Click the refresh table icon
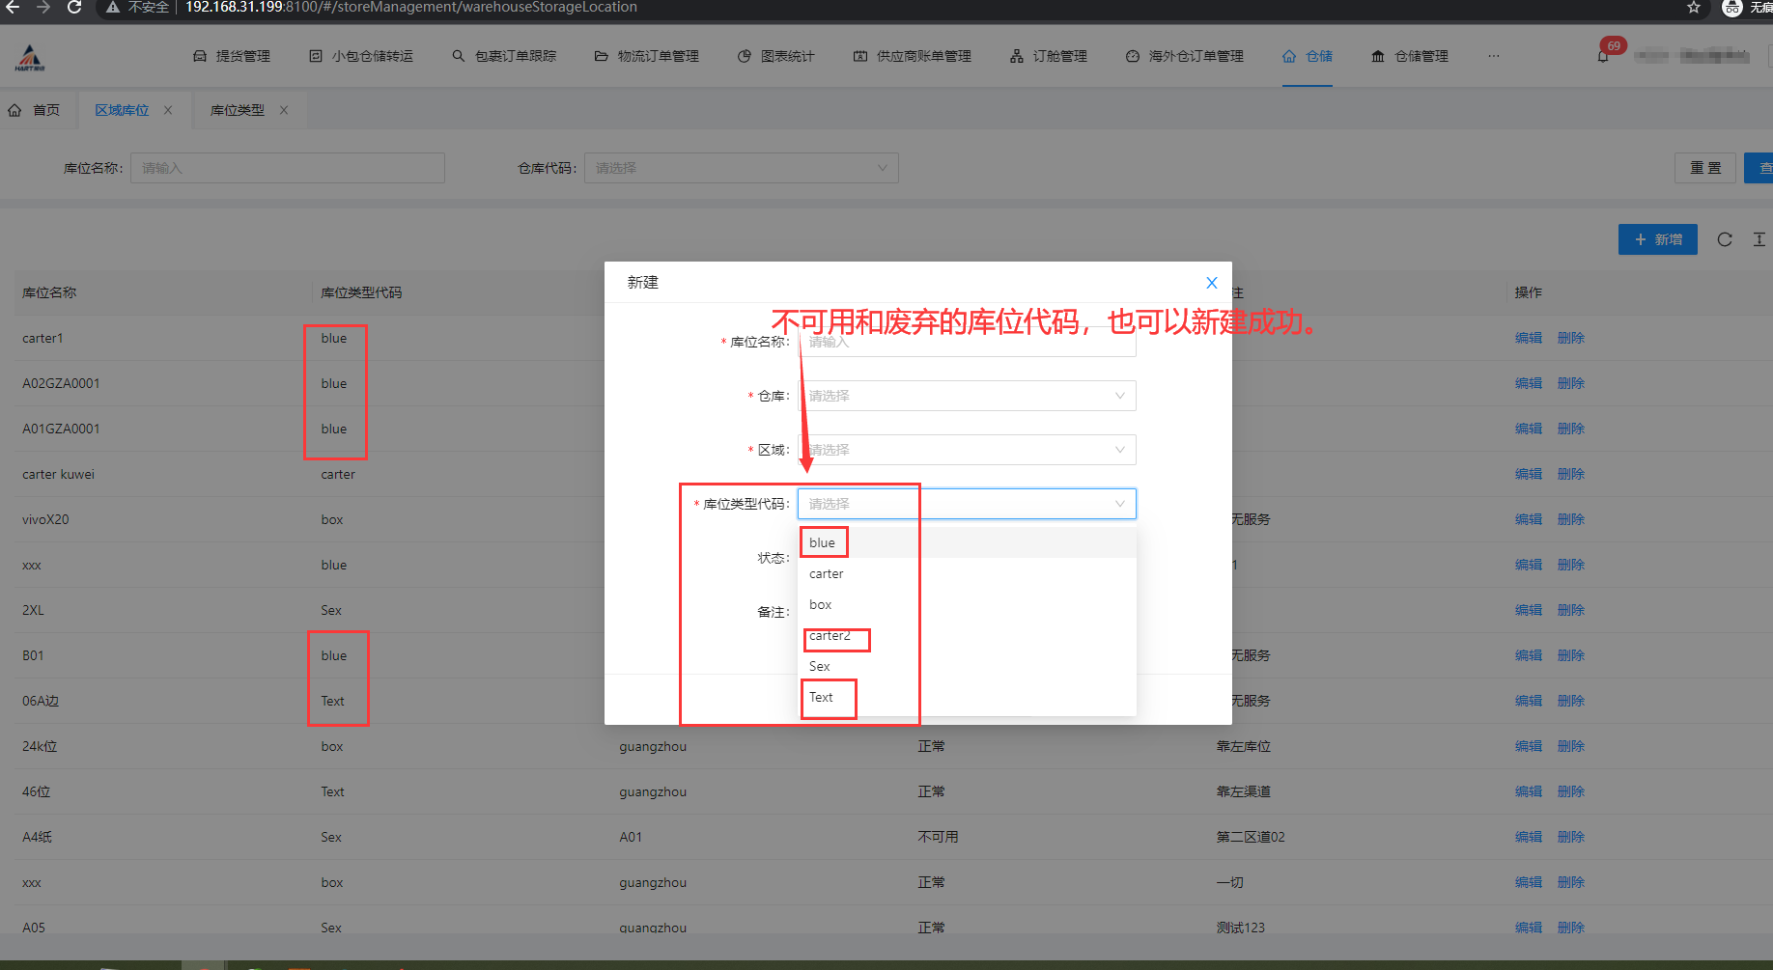 (1724, 239)
